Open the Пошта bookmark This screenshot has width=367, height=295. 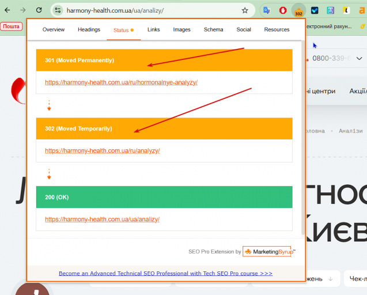(12, 27)
